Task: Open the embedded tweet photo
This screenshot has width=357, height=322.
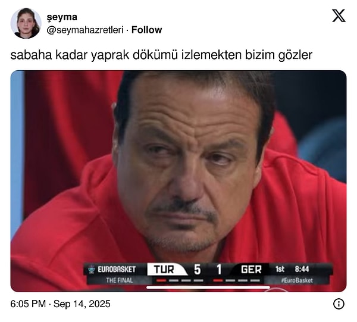Action: point(178,181)
